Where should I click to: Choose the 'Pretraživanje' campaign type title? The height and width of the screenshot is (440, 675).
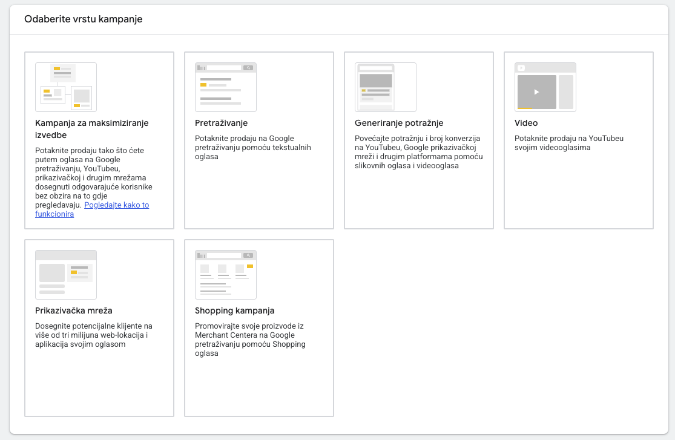coord(221,123)
